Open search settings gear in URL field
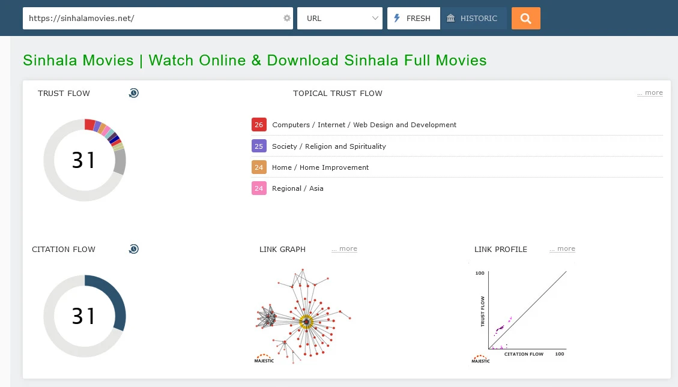678x387 pixels. (287, 18)
